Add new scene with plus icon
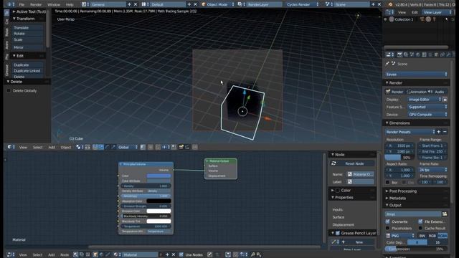 point(373,4)
